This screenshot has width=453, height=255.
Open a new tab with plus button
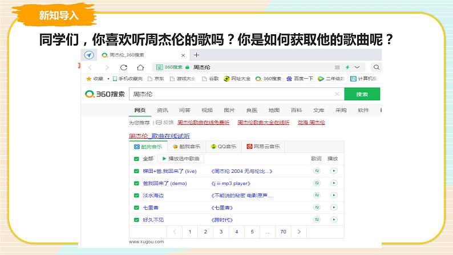pyautogui.click(x=196, y=55)
